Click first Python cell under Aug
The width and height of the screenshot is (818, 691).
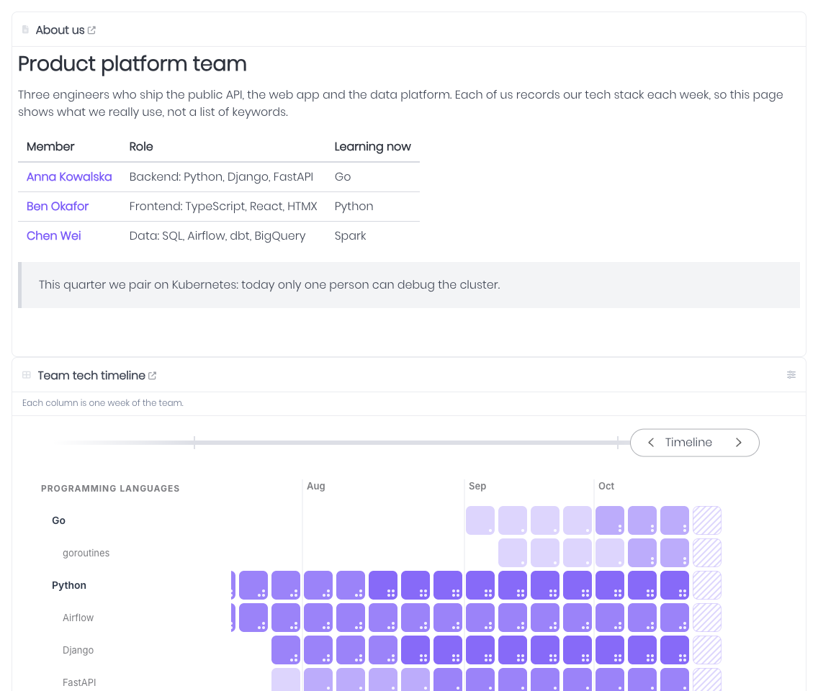[x=318, y=585]
